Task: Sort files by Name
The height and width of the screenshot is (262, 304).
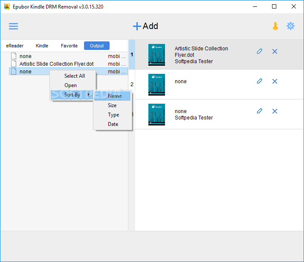Action: (x=113, y=96)
